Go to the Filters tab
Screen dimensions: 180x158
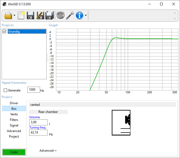click(14, 120)
